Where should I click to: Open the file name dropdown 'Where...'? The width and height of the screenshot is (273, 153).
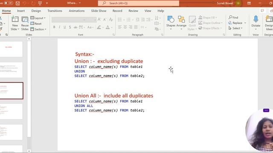click(74, 3)
